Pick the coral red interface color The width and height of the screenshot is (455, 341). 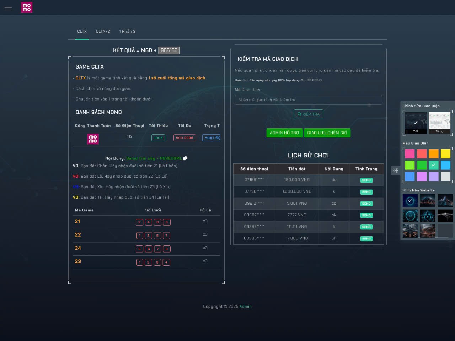click(422, 153)
